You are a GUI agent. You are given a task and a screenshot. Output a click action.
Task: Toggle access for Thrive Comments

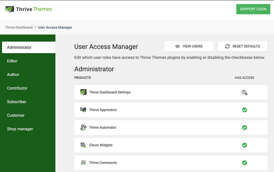[x=244, y=163]
